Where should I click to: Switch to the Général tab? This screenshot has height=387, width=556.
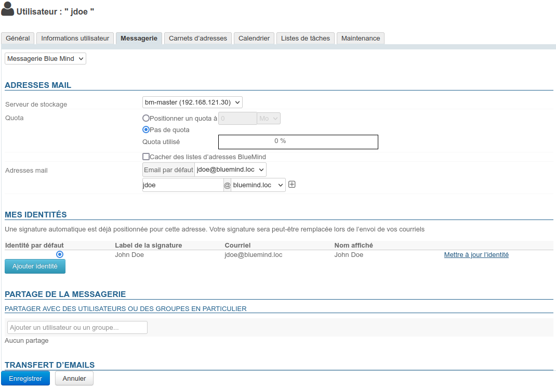18,38
